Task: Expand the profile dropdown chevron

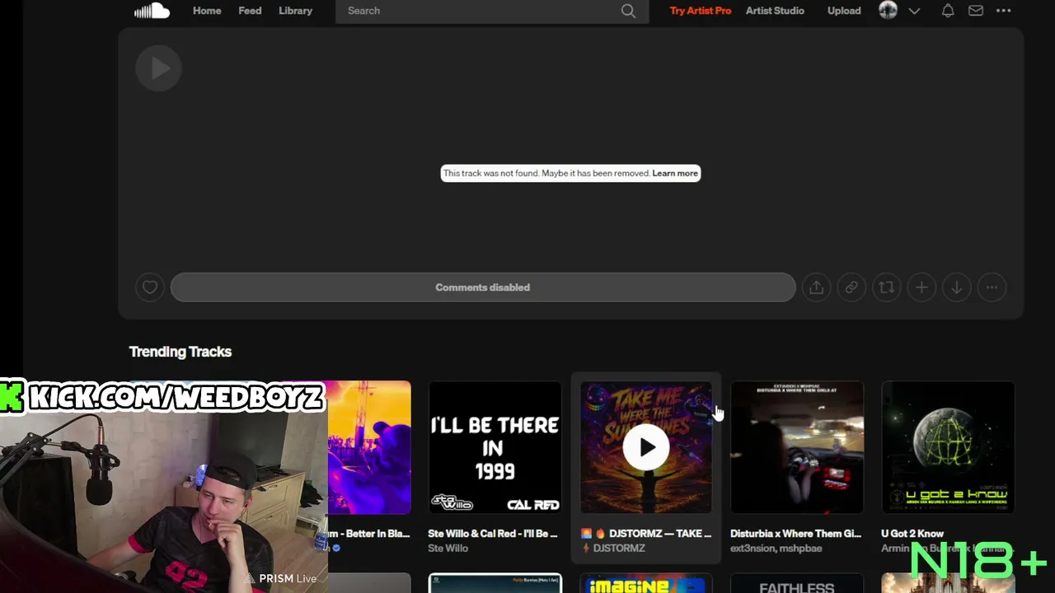Action: 914,11
